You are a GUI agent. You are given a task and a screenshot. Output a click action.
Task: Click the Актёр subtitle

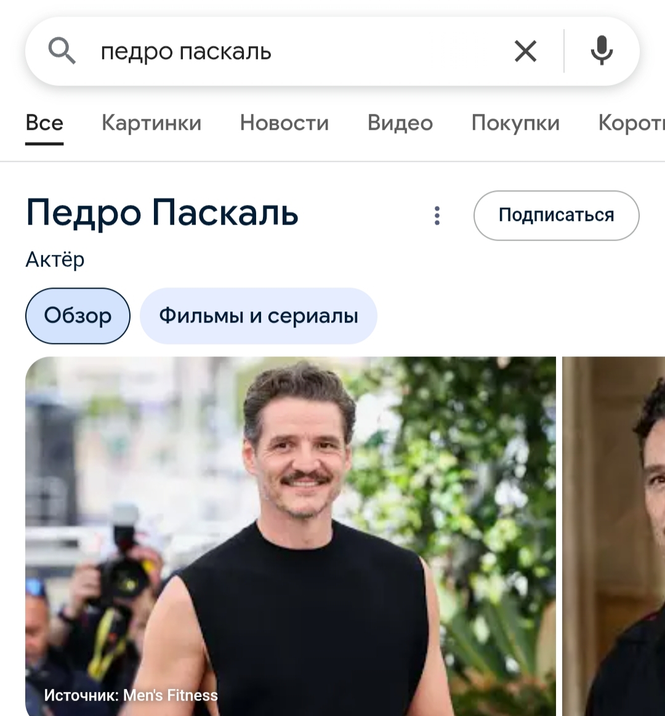[55, 260]
